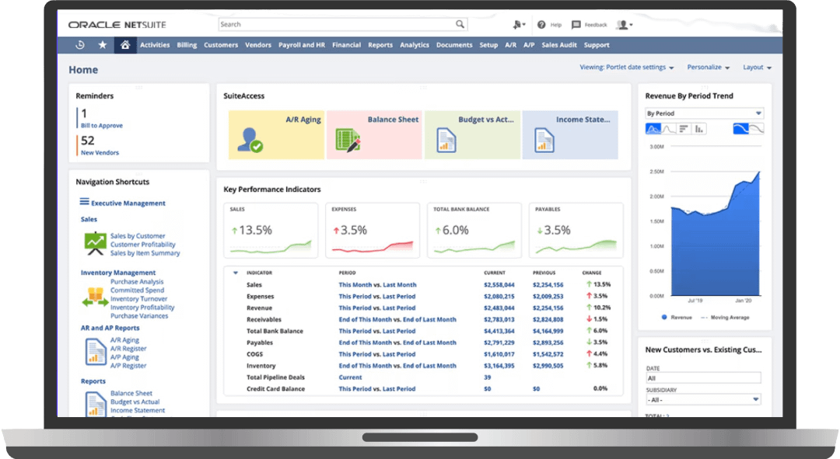The width and height of the screenshot is (840, 459).
Task: Collapse the KPI Indicator table arrow
Action: [235, 273]
